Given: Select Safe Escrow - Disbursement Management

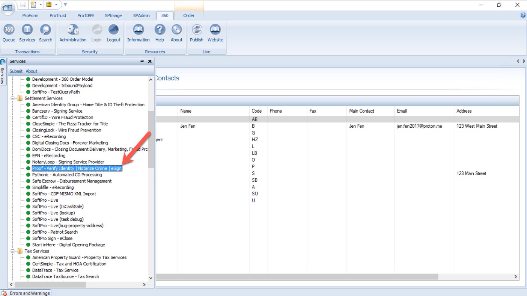Looking at the screenshot, I should [x=72, y=181].
